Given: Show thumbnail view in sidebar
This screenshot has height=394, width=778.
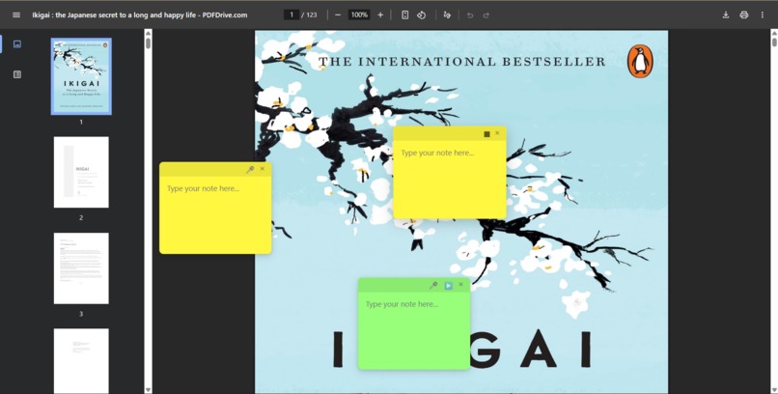Looking at the screenshot, I should pos(17,44).
